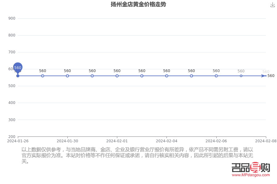This screenshot has width=277, height=184.
Task: Select the data point above 2024-02-04
Action: [167, 76]
